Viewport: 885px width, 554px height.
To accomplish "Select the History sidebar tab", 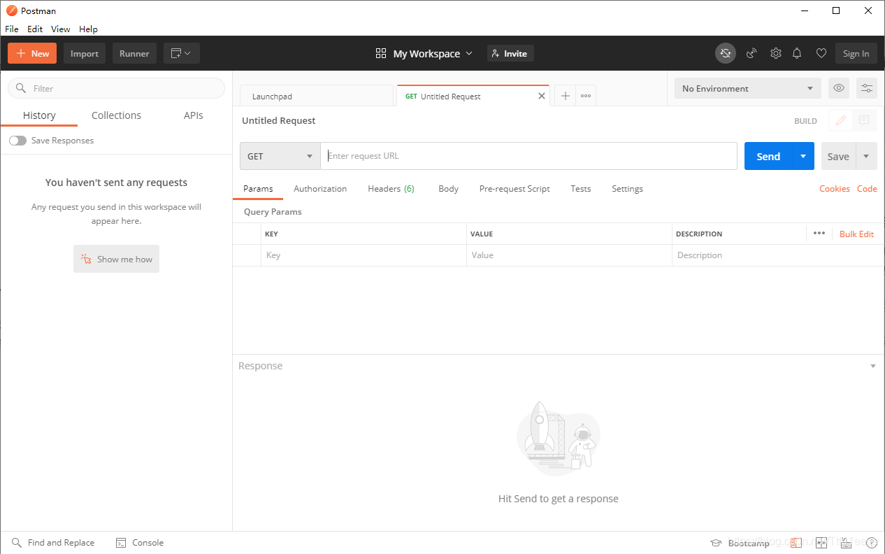I will click(39, 115).
